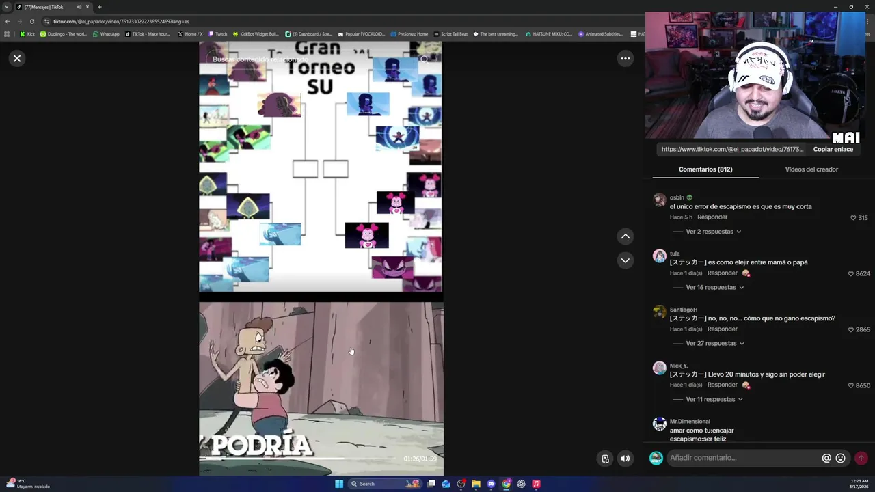Toggle the floating player icon
Screen dimensions: 875x492
(605, 459)
